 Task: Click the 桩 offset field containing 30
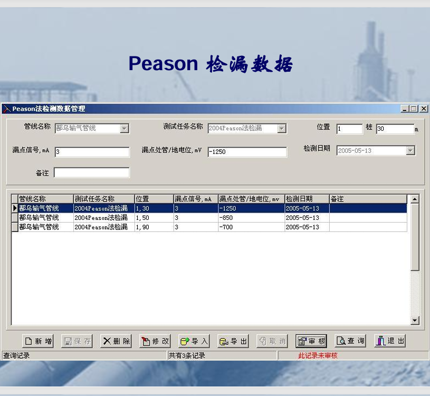pyautogui.click(x=395, y=129)
